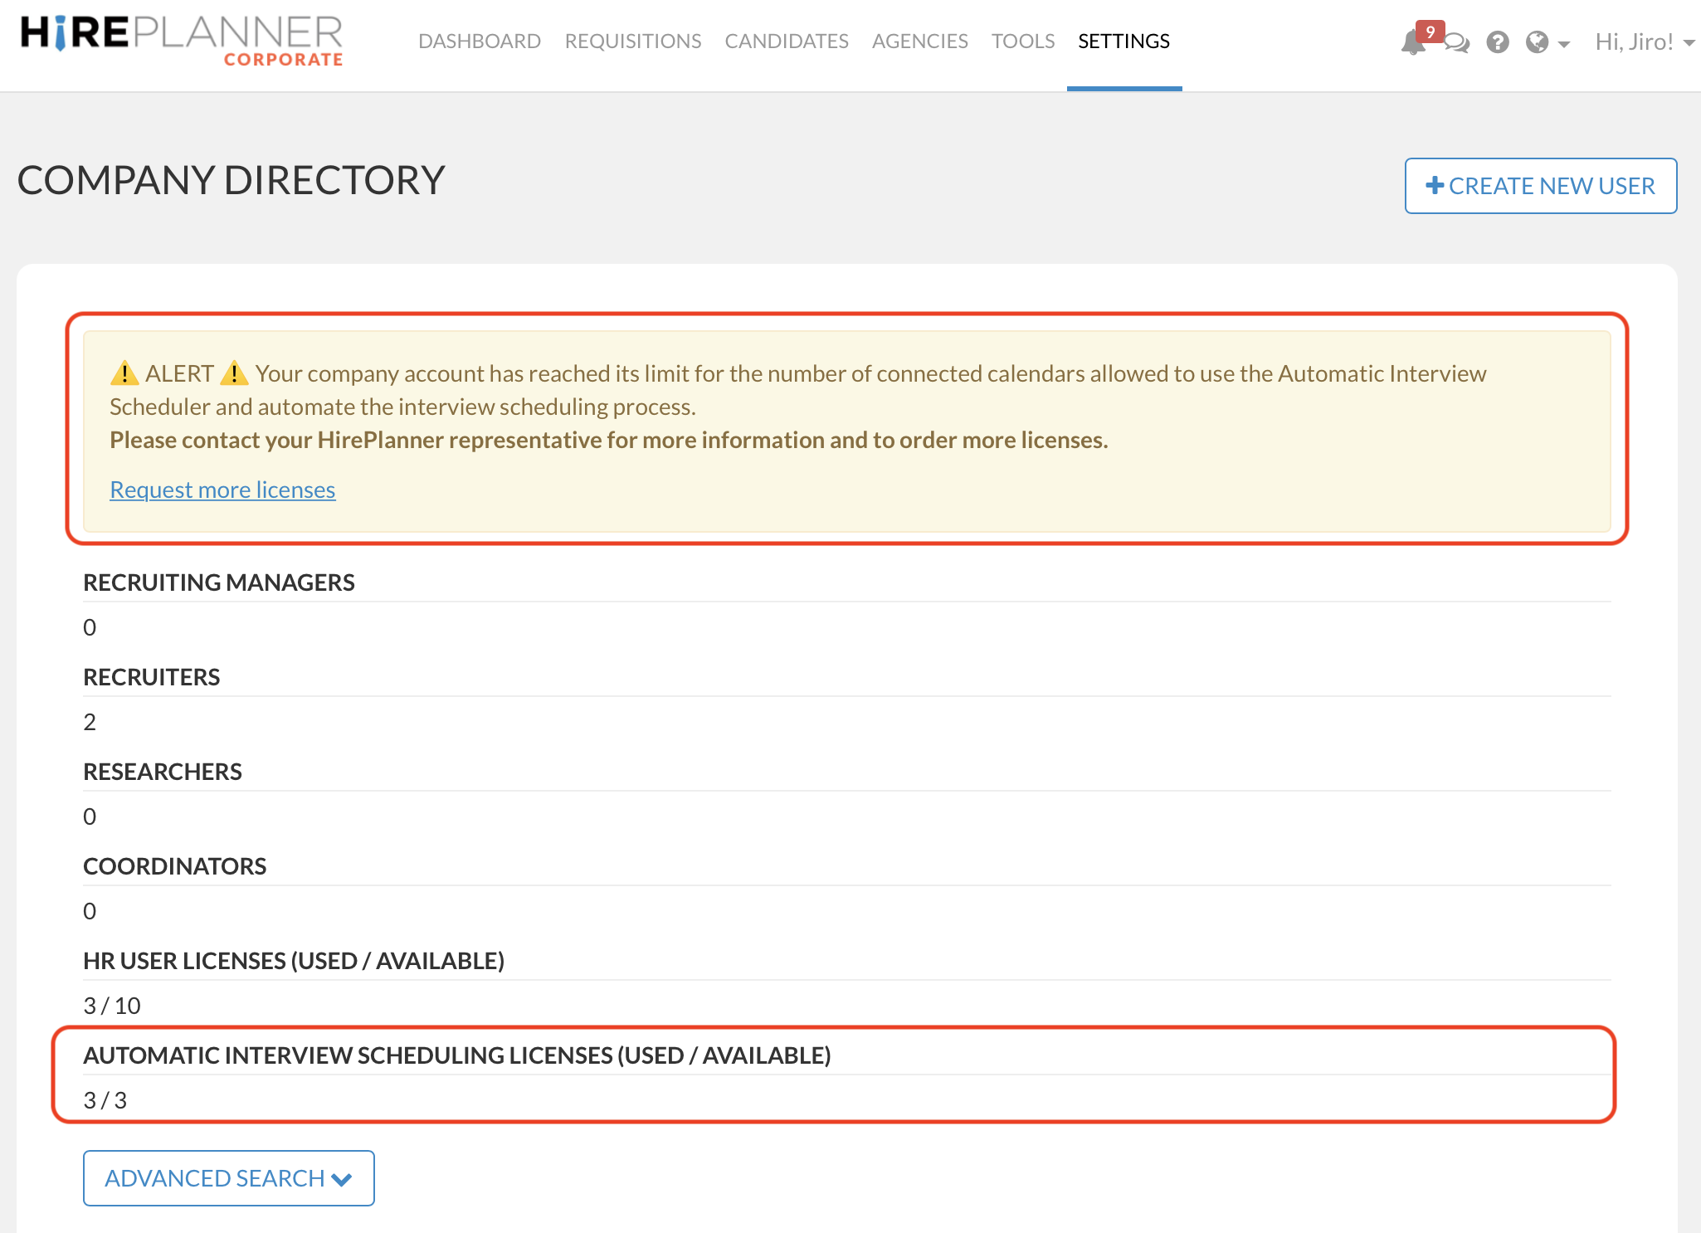Screen dimensions: 1701x1233
Task: Expand the Advanced Search panel
Action: tap(228, 1177)
